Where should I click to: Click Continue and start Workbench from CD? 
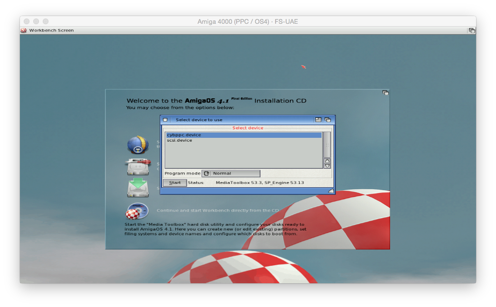point(218,210)
